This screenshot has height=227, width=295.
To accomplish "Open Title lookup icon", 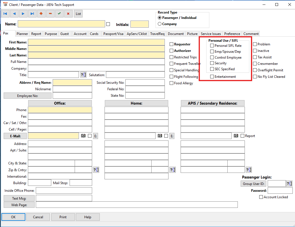I will click(83, 75).
